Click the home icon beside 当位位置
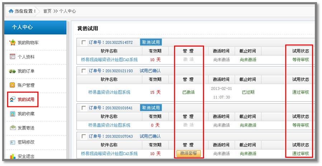 (11, 11)
